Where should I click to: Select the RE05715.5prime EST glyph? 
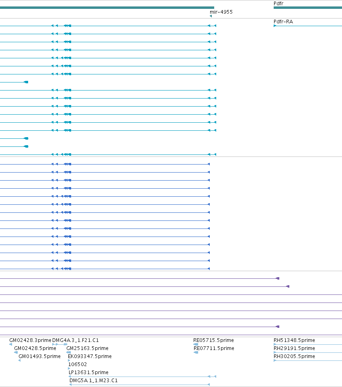[x=196, y=344]
